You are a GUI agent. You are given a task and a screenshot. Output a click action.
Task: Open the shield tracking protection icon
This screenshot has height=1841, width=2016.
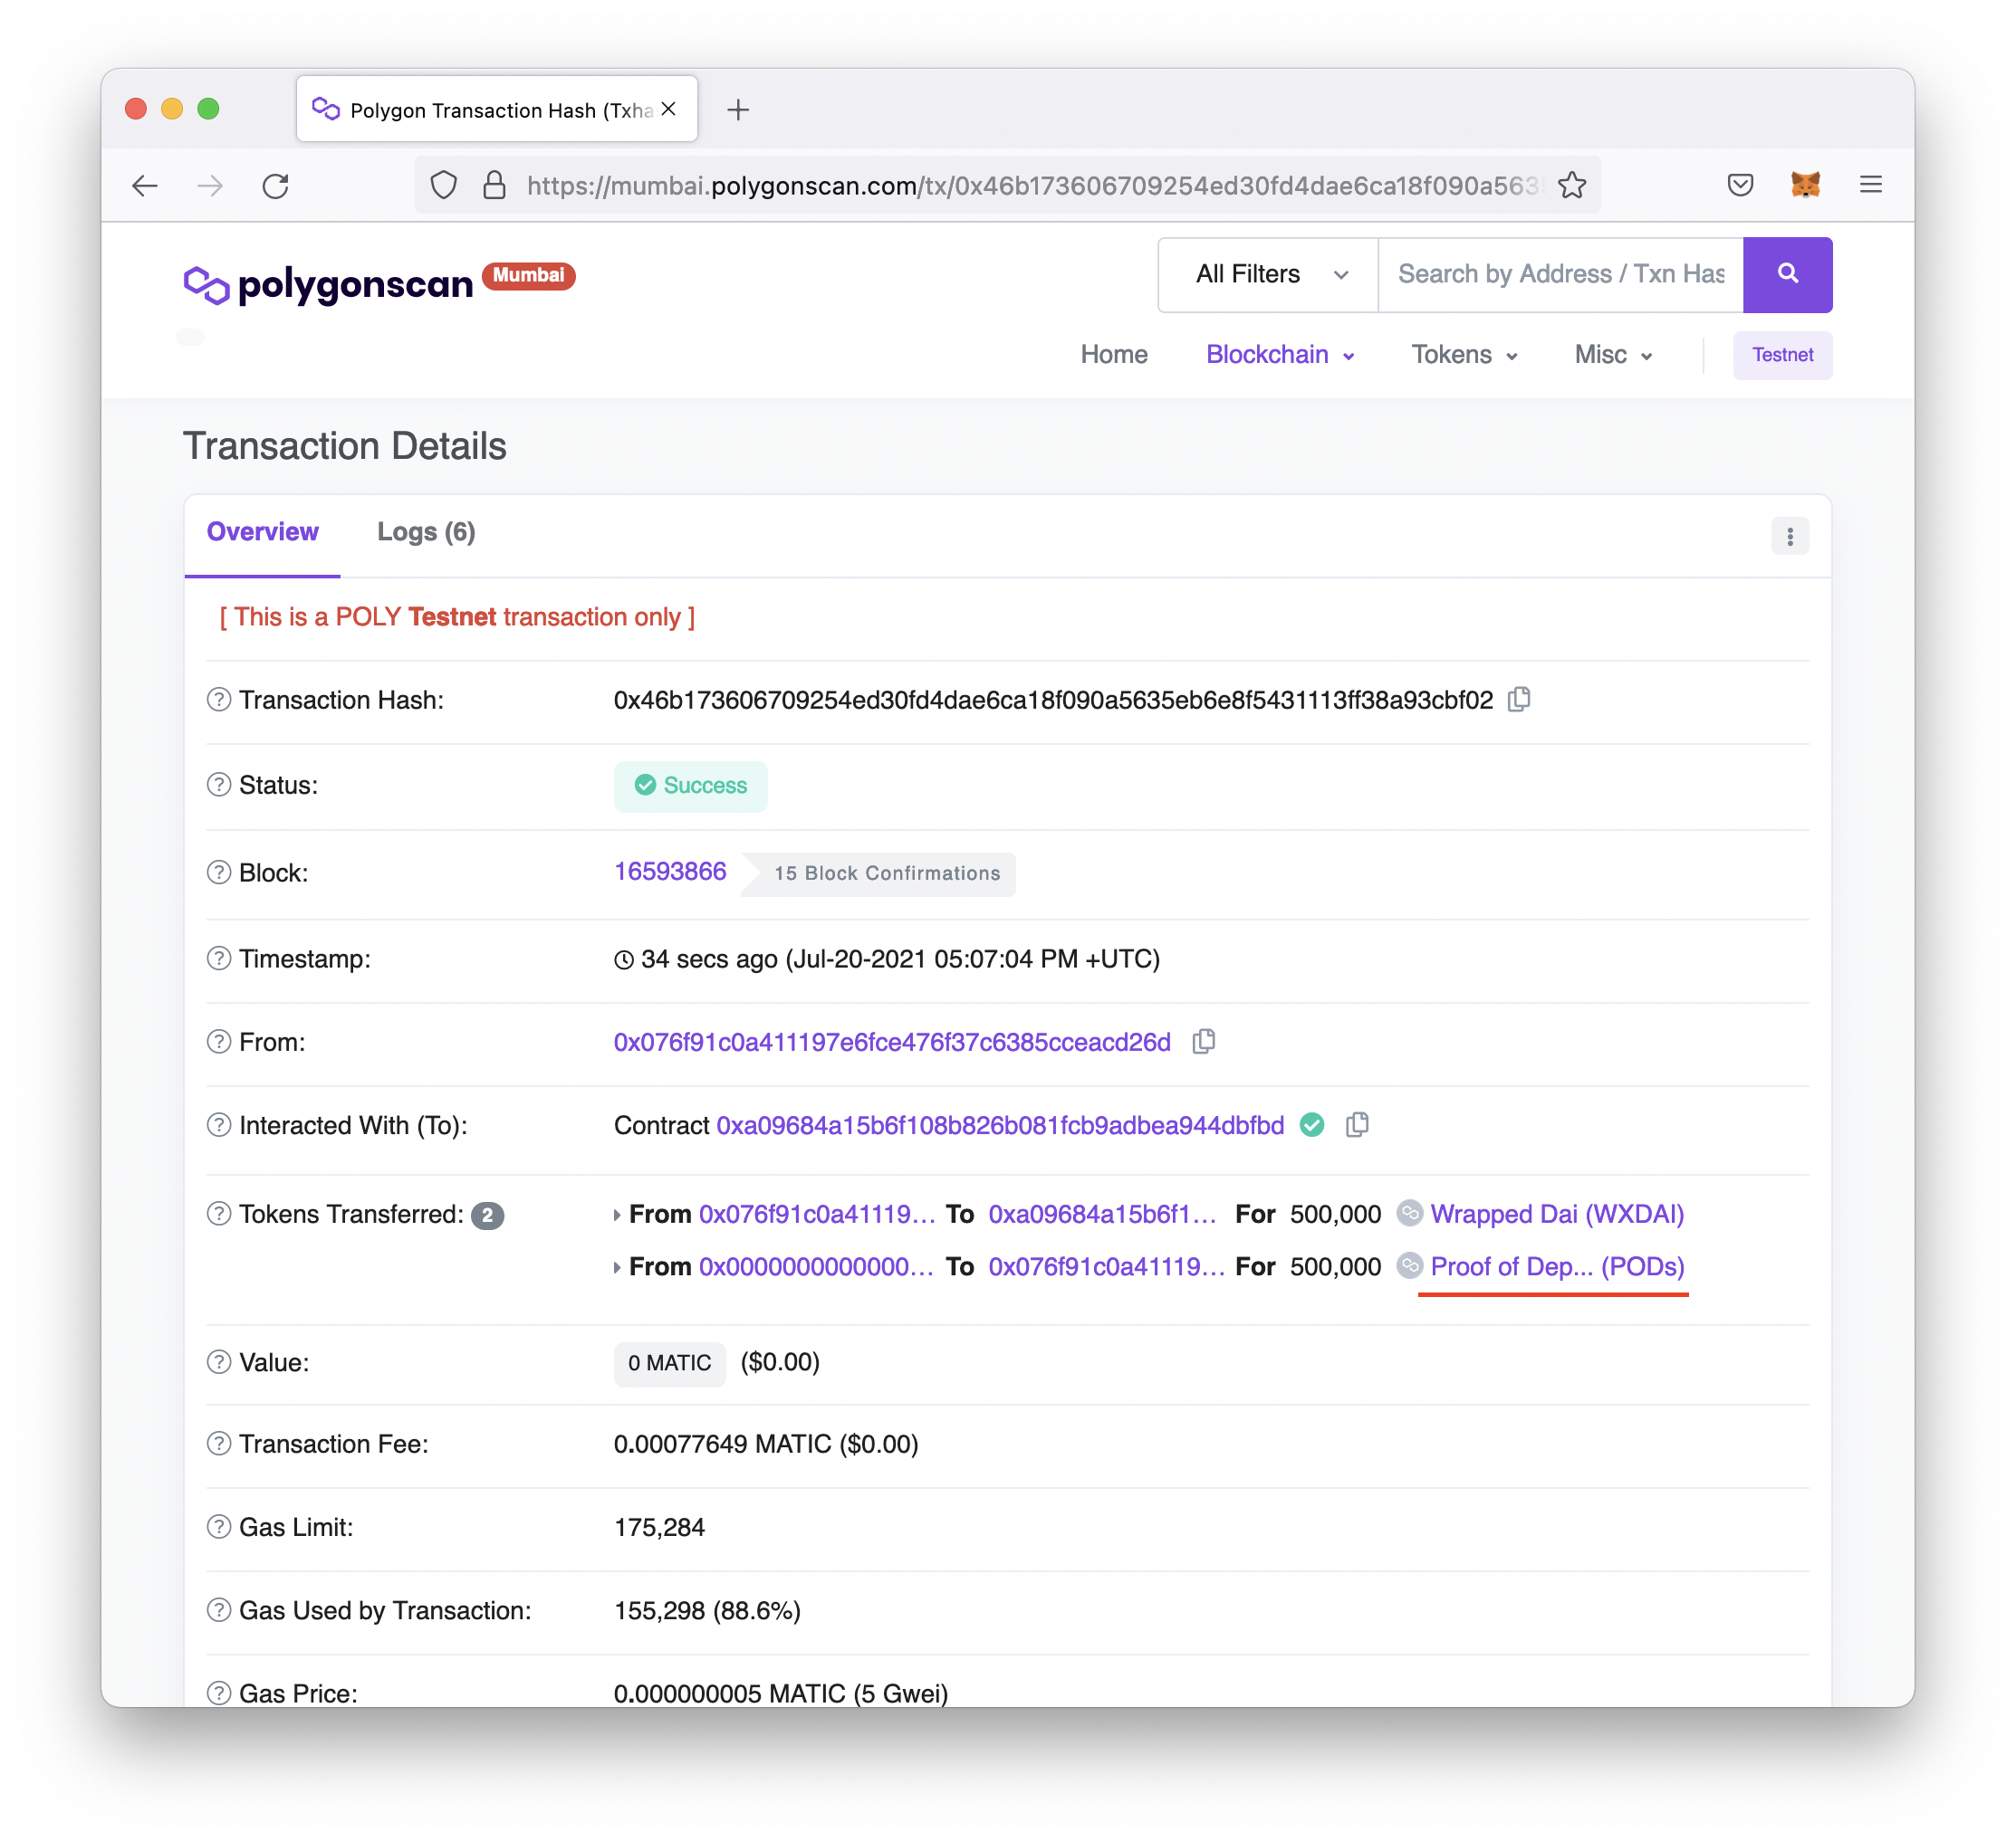pyautogui.click(x=444, y=185)
